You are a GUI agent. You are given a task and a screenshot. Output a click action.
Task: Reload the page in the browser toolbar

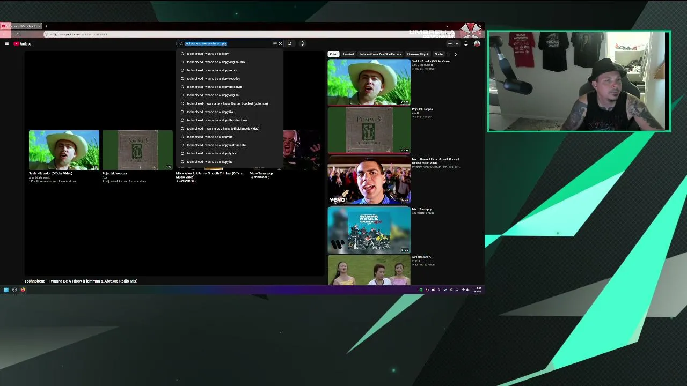(18, 34)
